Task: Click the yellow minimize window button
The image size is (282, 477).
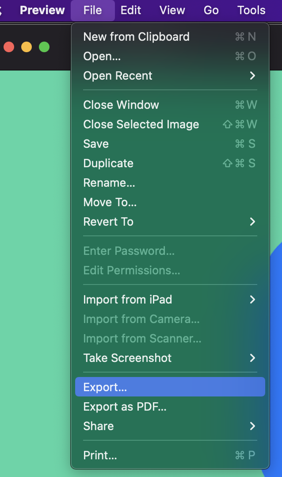Action: 27,47
